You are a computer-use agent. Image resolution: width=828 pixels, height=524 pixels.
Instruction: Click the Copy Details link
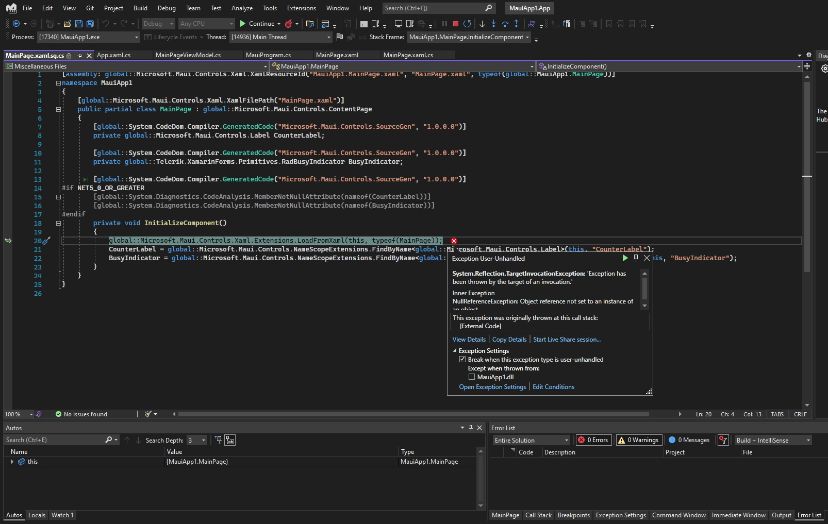point(509,340)
